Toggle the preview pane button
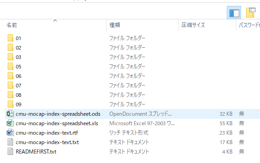 [x=234, y=13]
